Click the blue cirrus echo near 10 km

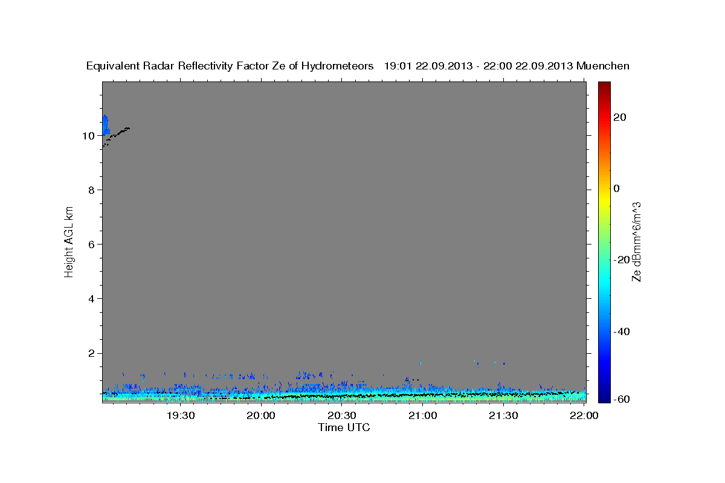(x=105, y=125)
